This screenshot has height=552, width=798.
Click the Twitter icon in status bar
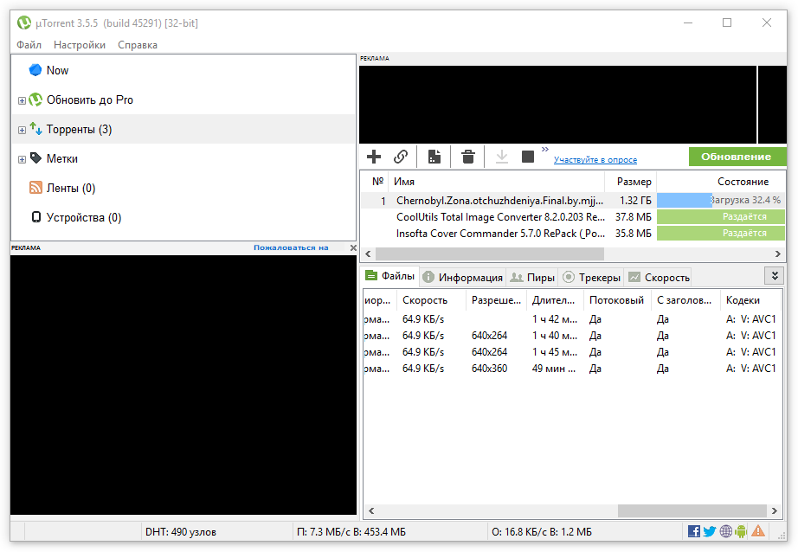[x=710, y=531]
